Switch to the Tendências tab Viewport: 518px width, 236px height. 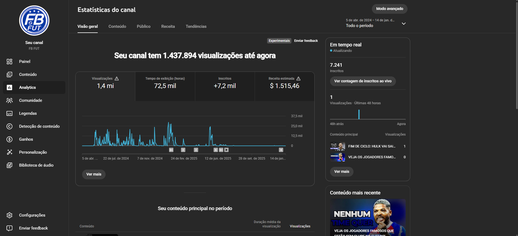pos(196,27)
